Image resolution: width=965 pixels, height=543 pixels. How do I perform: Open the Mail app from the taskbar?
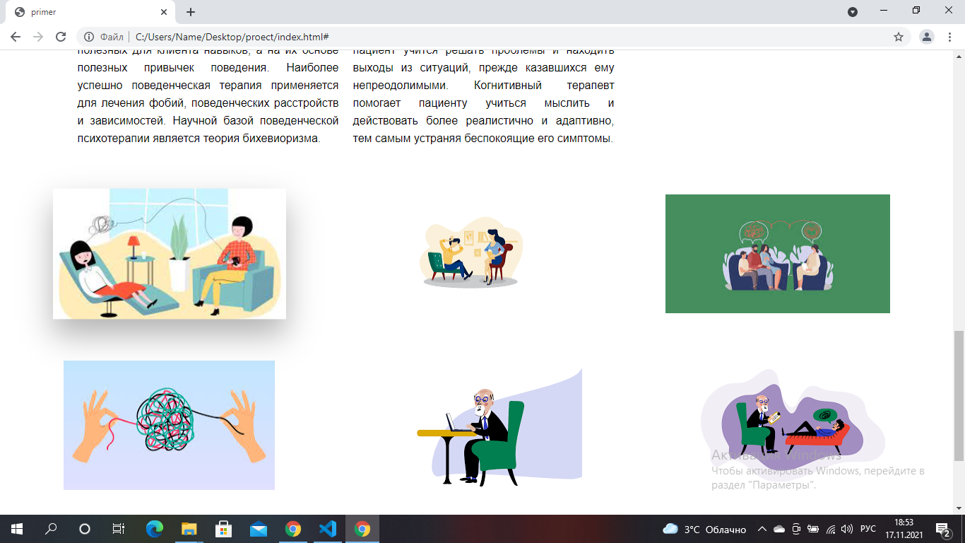pyautogui.click(x=258, y=529)
